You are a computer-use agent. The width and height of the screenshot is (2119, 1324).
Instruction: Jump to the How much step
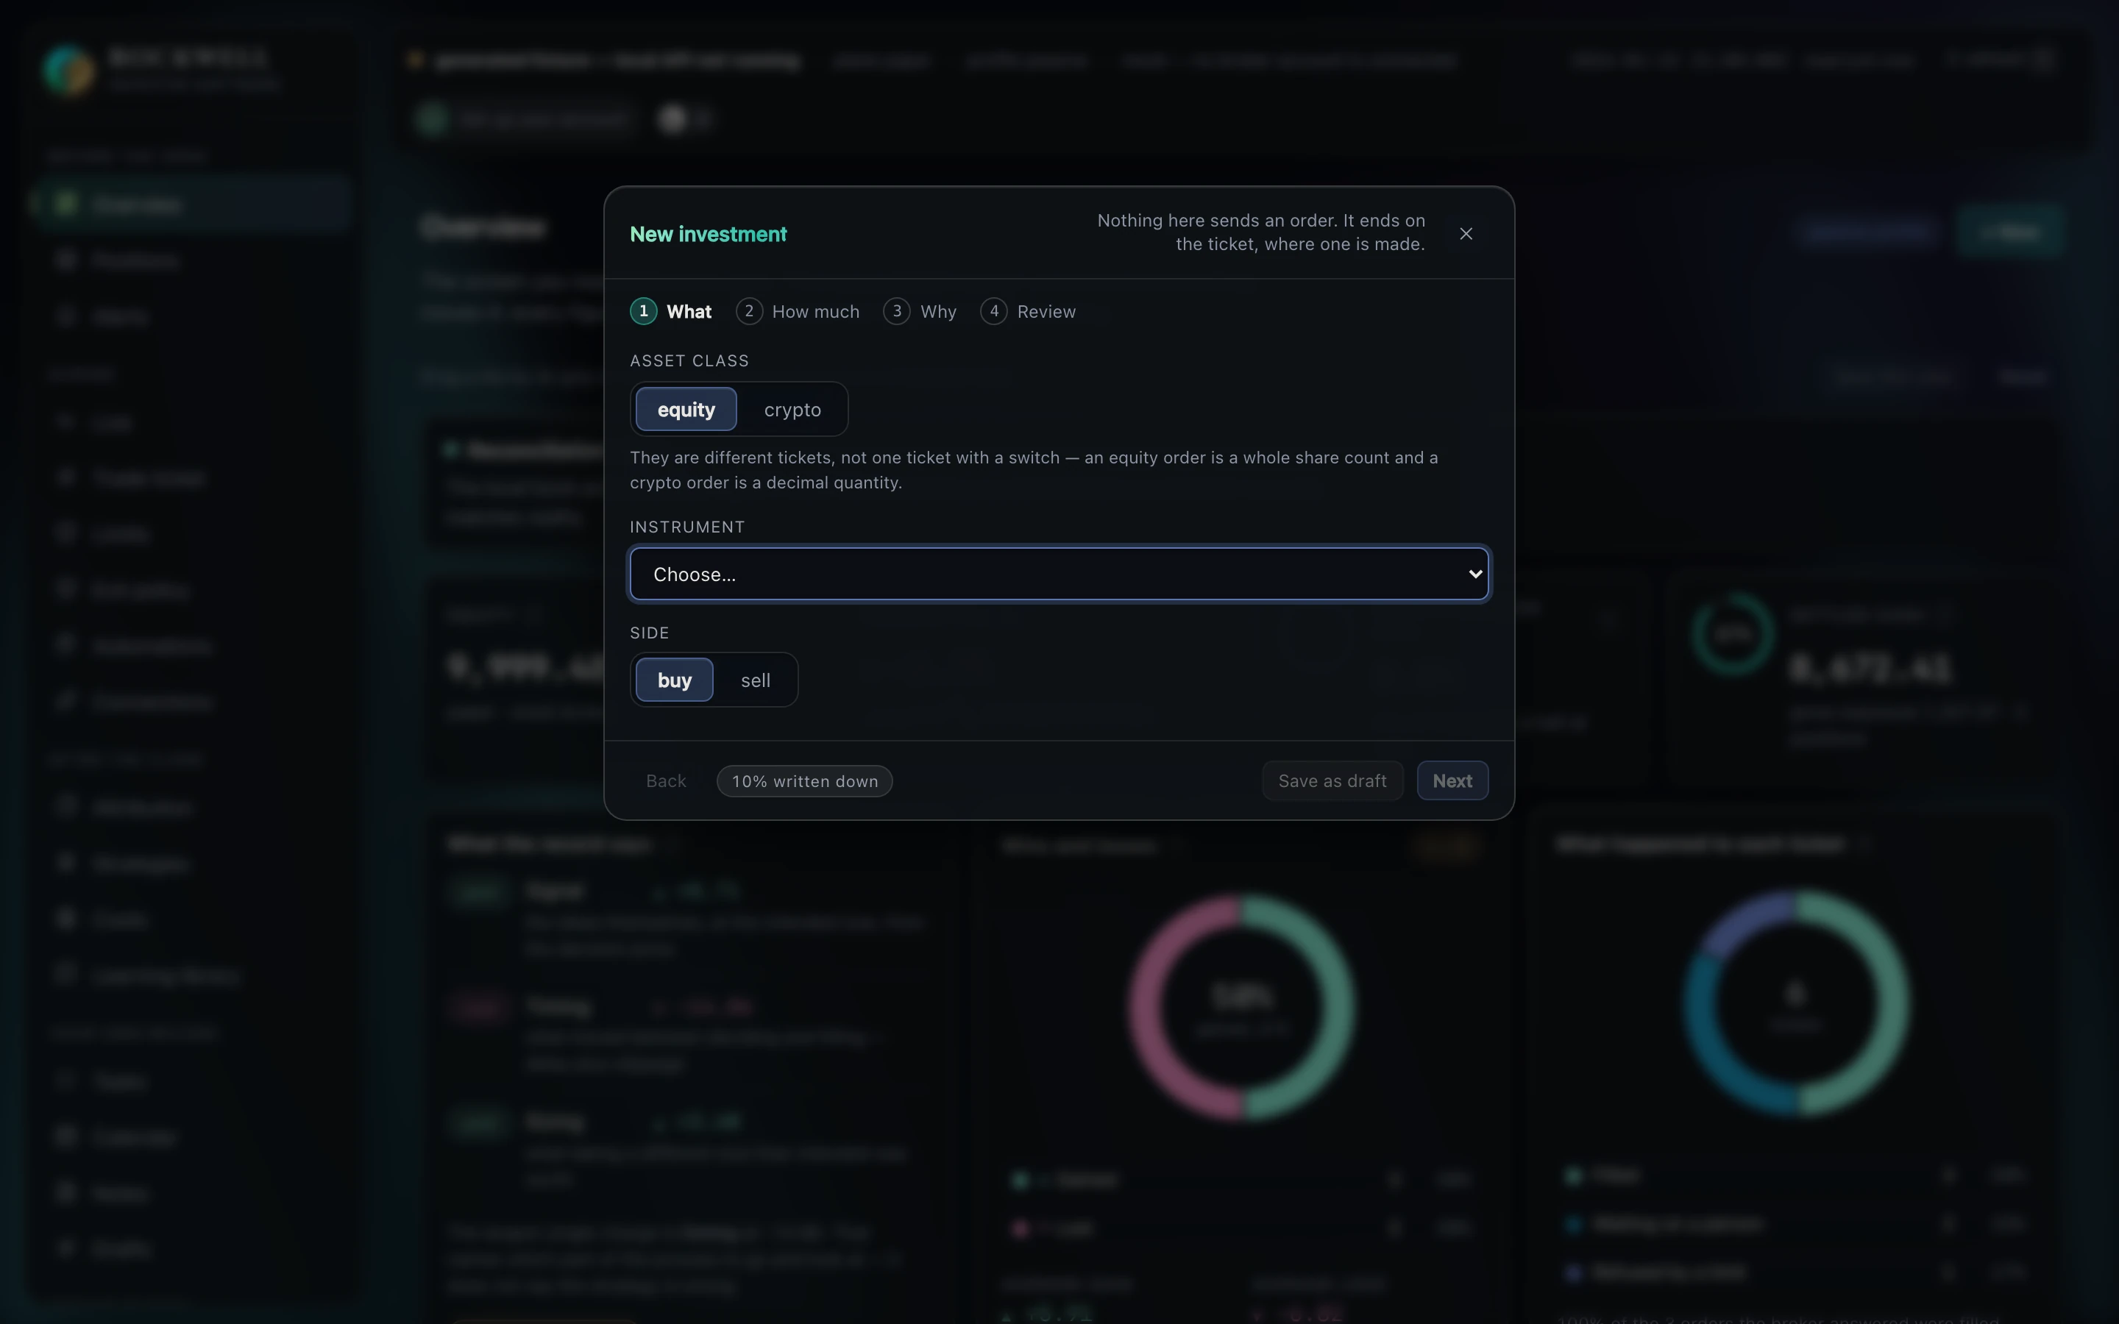click(798, 312)
